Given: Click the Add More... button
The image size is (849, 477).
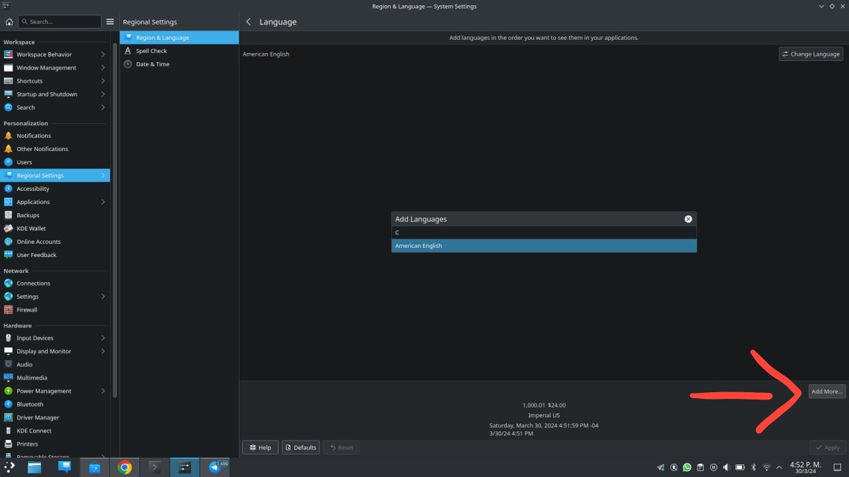Looking at the screenshot, I should coord(826,392).
